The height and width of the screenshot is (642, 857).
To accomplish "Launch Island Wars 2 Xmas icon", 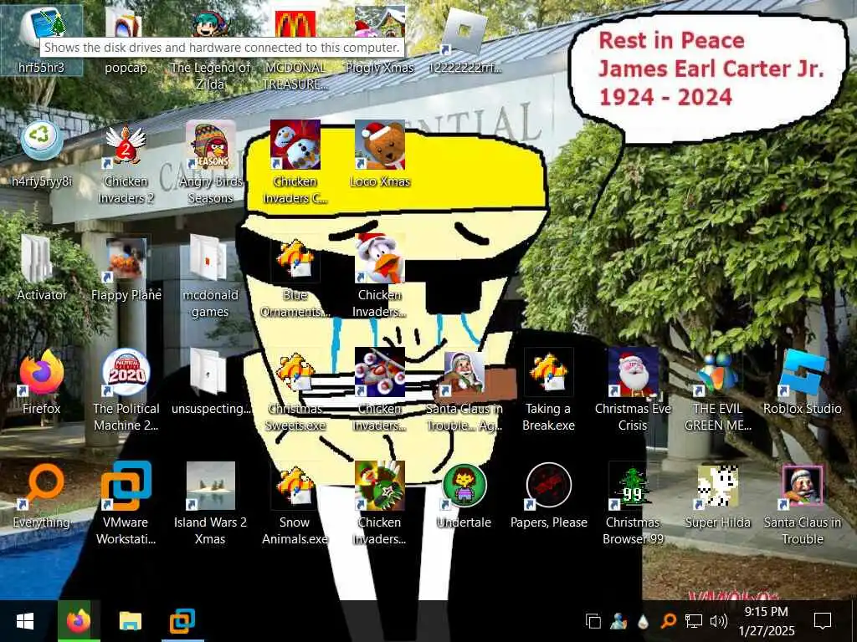I will [x=210, y=503].
